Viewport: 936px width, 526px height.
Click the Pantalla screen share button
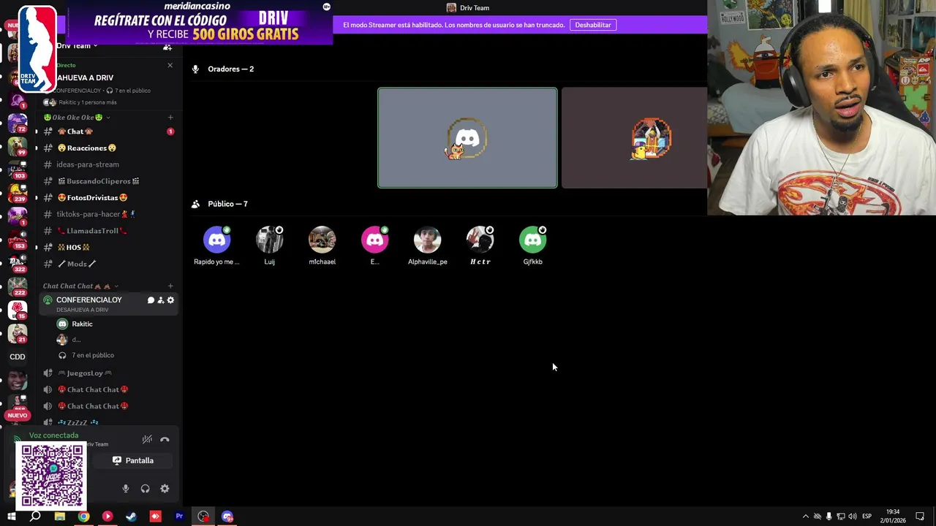[133, 460]
